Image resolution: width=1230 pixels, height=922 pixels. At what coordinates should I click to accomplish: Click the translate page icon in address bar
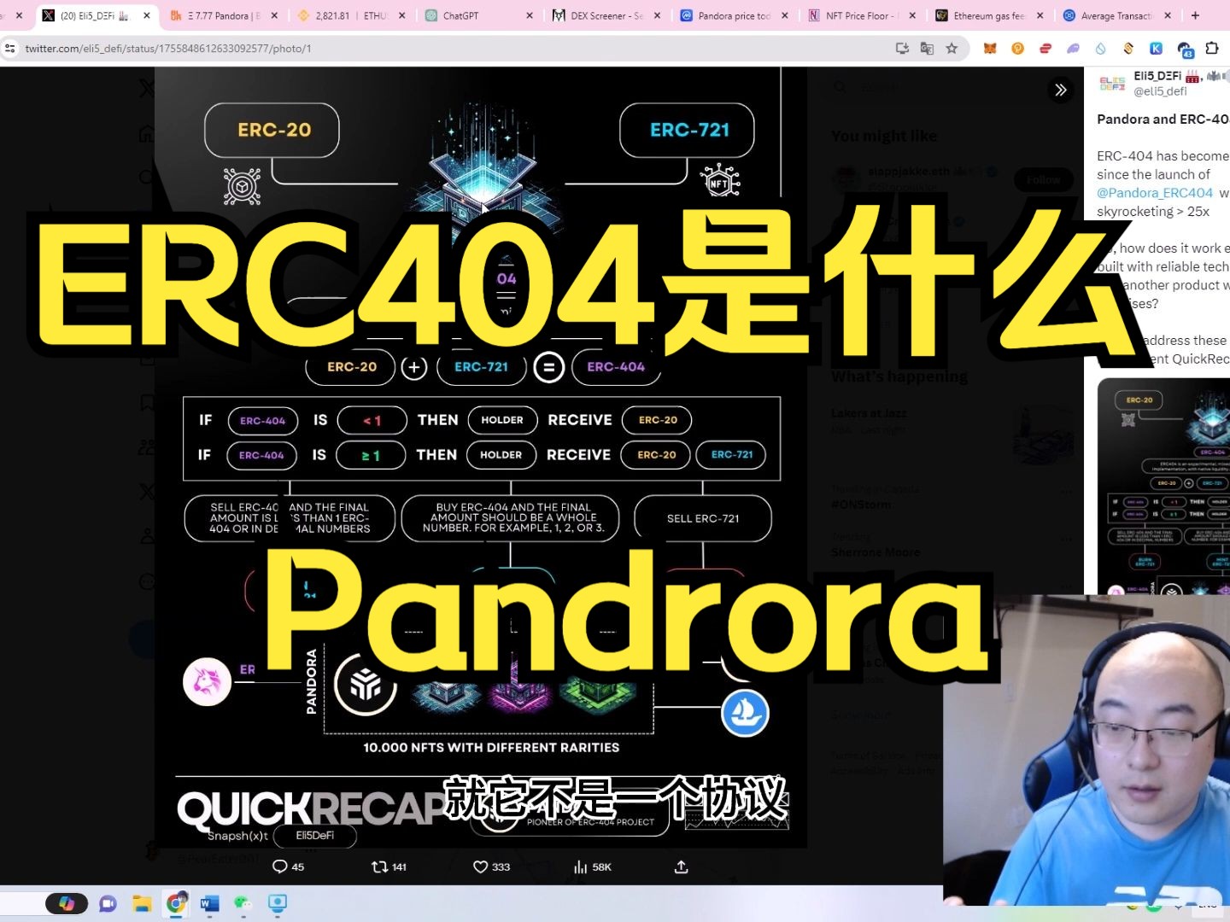pos(927,49)
